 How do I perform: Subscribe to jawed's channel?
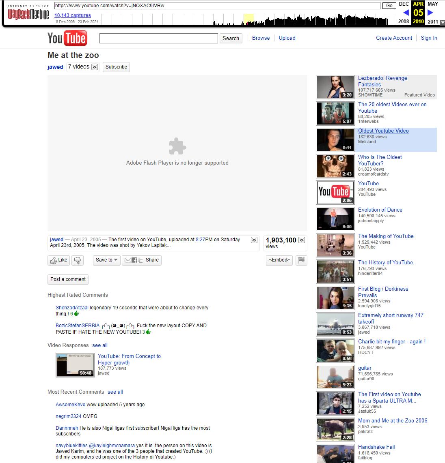click(x=116, y=67)
